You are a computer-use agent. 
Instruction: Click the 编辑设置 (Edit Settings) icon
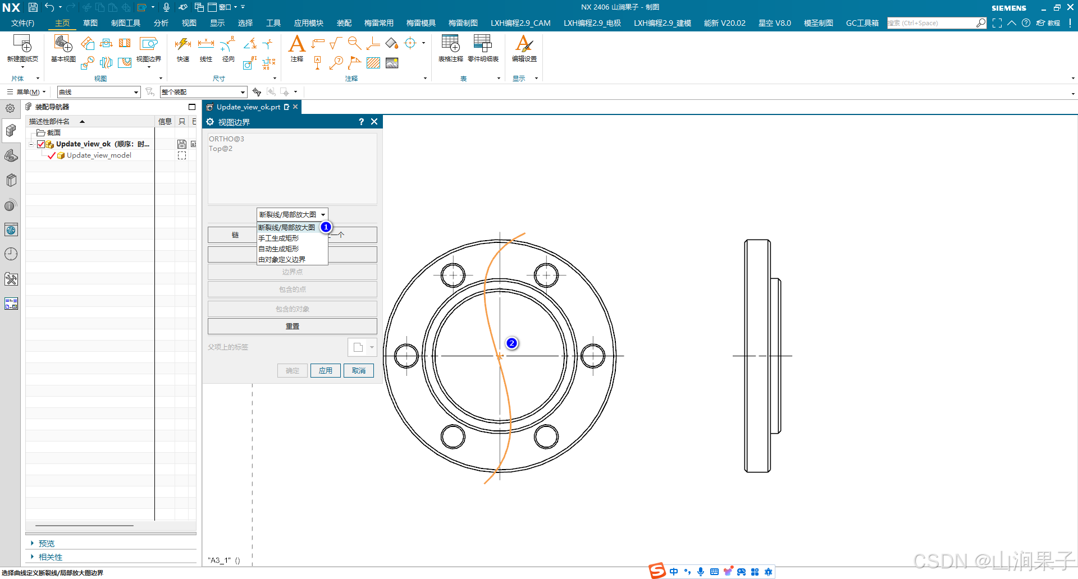point(524,44)
